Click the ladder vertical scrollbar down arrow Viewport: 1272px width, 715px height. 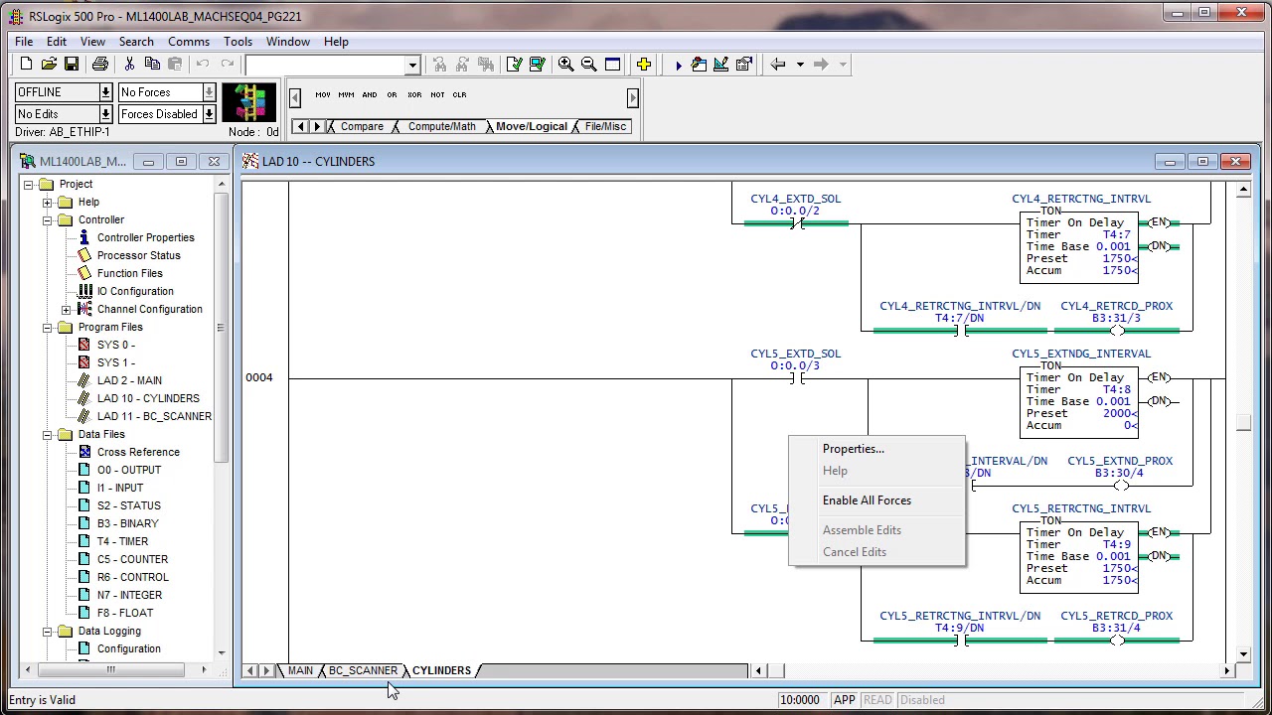pos(1244,655)
